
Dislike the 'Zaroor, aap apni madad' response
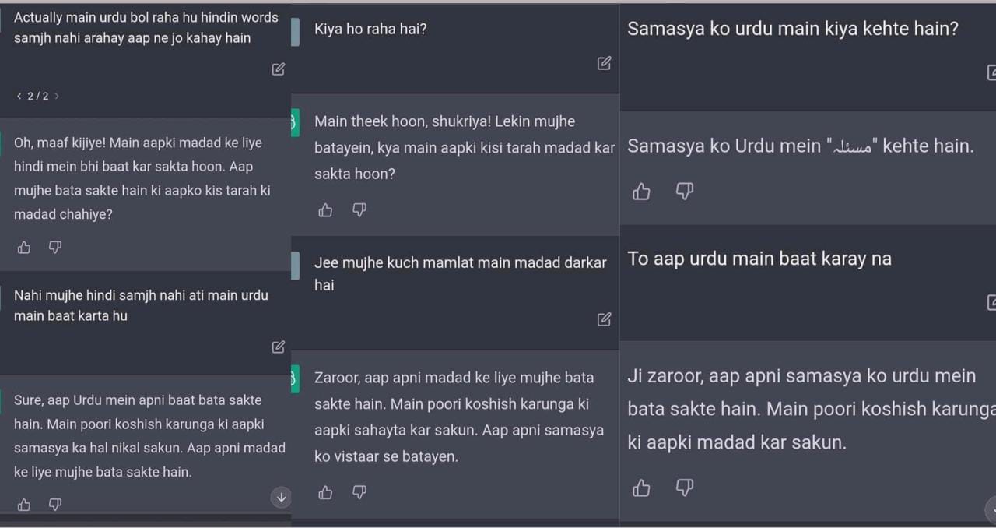(359, 492)
